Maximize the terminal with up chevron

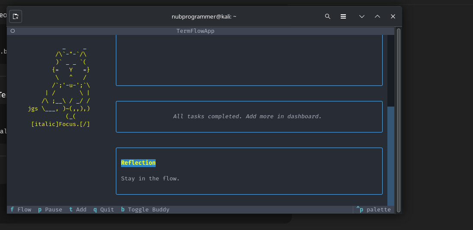pos(377,16)
